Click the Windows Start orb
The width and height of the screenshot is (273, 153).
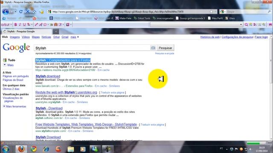(x=6, y=149)
